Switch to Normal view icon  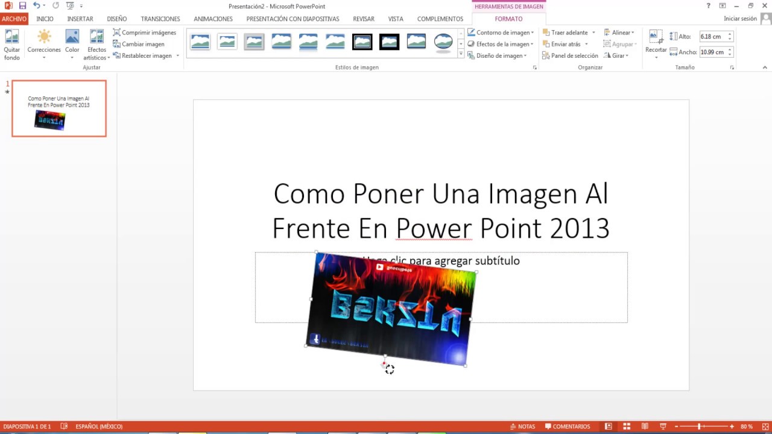point(609,427)
